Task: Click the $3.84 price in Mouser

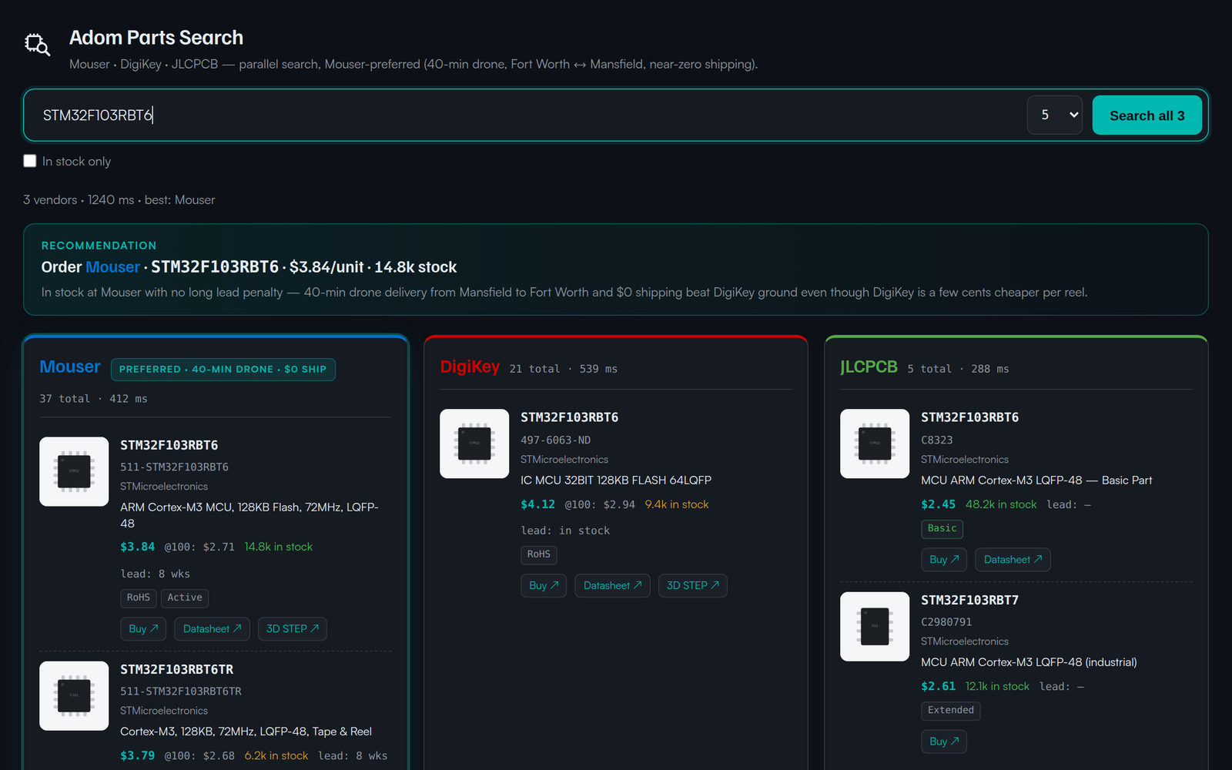Action: click(137, 547)
